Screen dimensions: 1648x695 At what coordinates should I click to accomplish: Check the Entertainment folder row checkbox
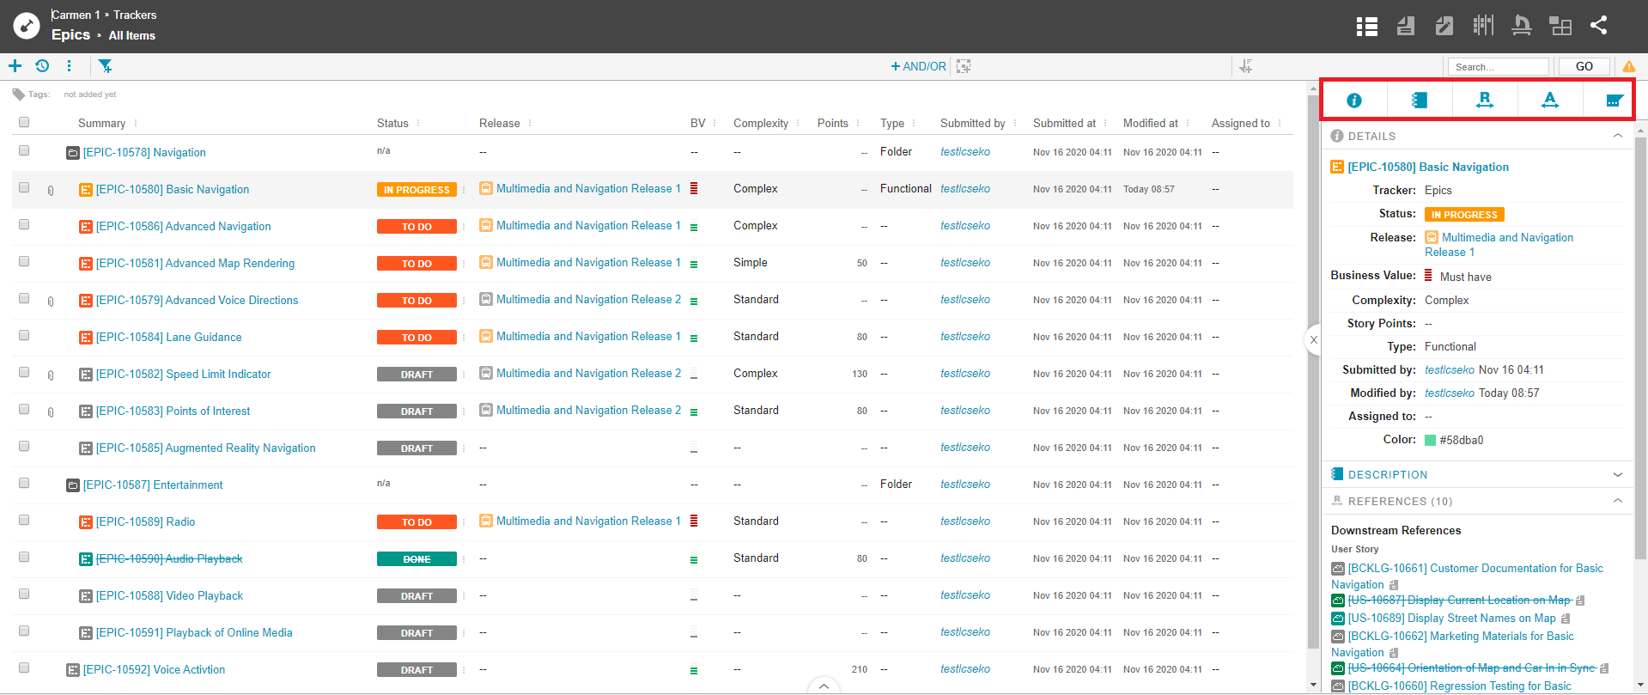(24, 483)
